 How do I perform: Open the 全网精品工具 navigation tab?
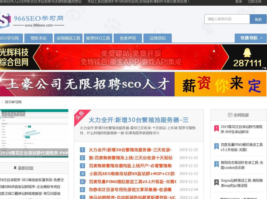click(68, 38)
